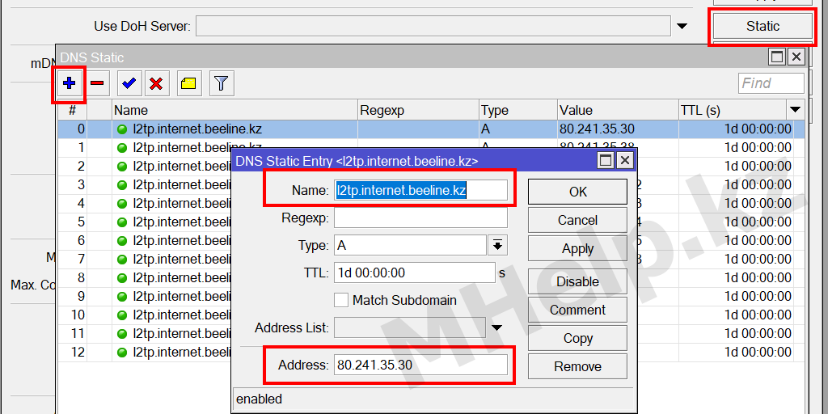This screenshot has width=828, height=414.
Task: Click green status dot of row 5
Action: 123,222
